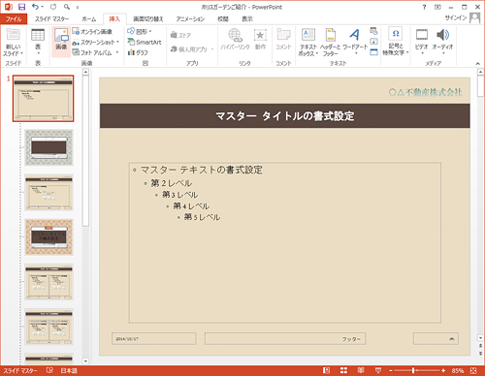
Task: Click the 第 5 レベル text line
Action: tap(203, 217)
